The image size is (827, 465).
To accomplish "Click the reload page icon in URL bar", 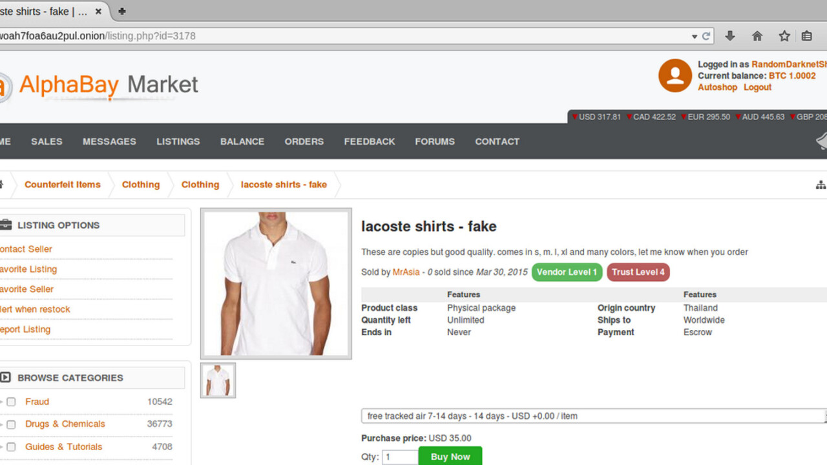I will click(706, 36).
